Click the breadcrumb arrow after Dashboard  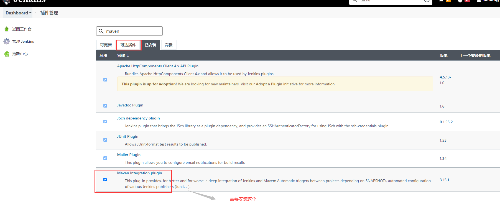click(x=35, y=13)
